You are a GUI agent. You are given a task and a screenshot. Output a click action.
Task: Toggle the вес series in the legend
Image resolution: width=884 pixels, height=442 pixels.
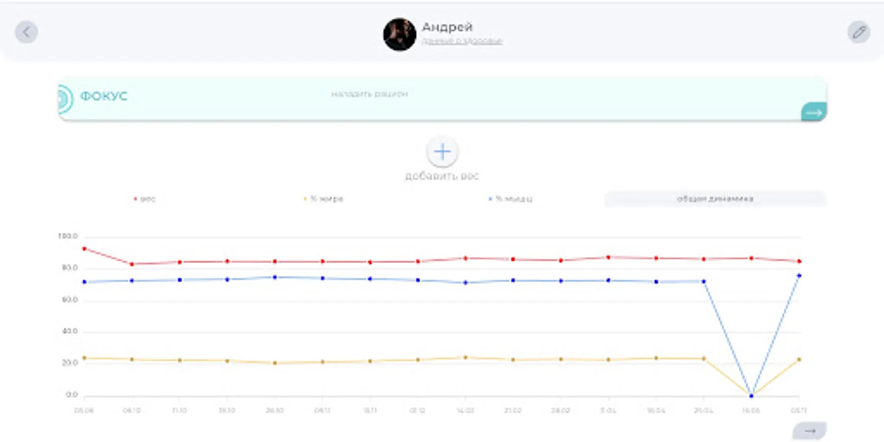pos(145,199)
